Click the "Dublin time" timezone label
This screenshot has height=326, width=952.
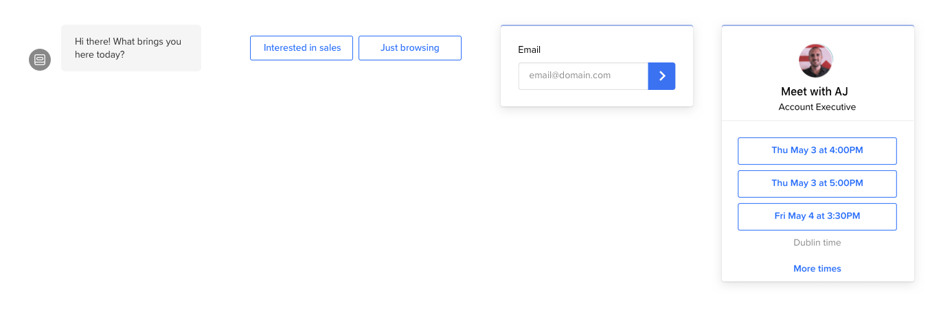[817, 242]
